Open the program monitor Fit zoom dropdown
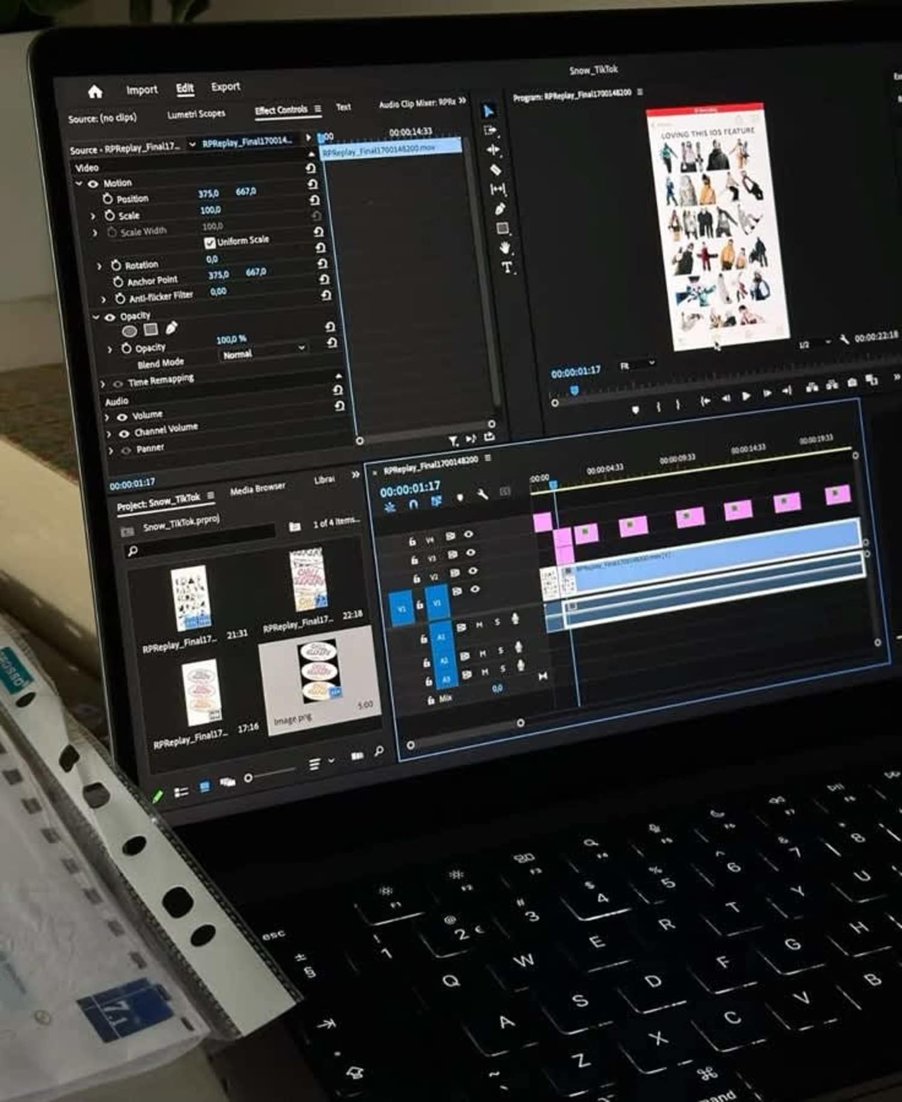 coord(637,365)
